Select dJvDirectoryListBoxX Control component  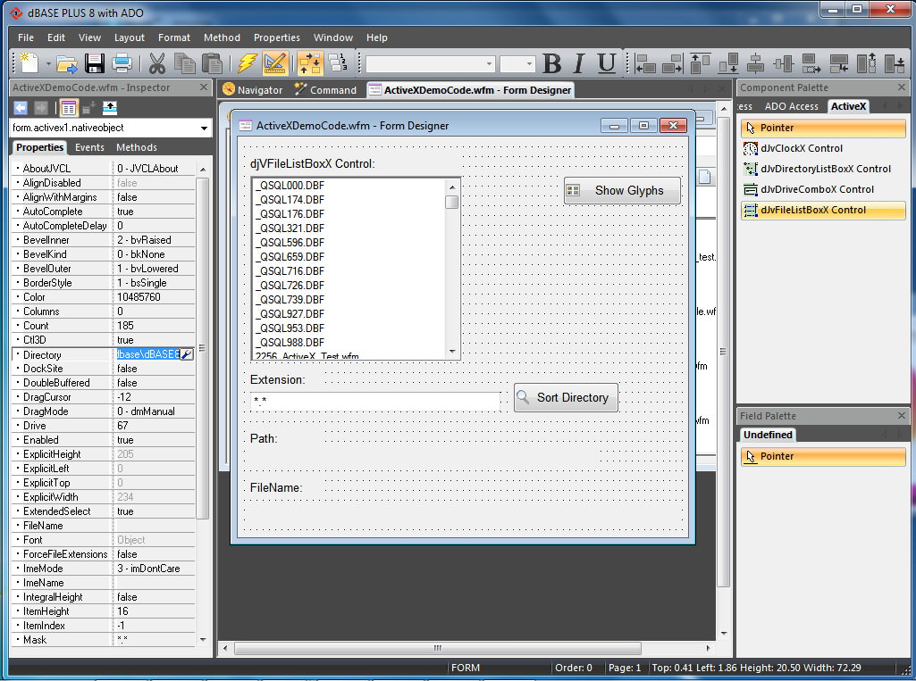point(823,169)
